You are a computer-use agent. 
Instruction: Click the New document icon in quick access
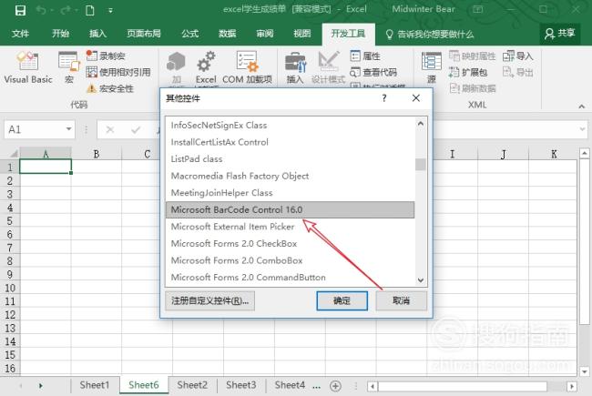click(90, 10)
